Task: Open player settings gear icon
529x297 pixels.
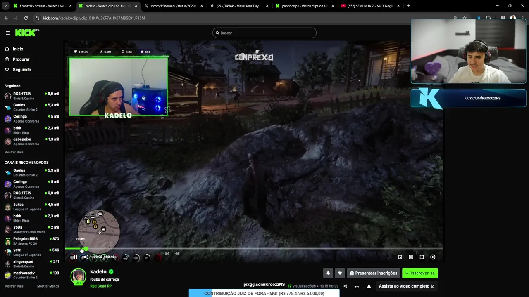Action: coord(433,257)
